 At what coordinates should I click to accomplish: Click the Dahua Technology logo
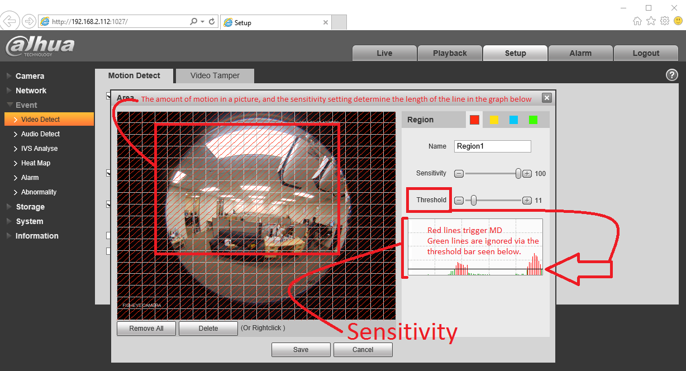[40, 46]
